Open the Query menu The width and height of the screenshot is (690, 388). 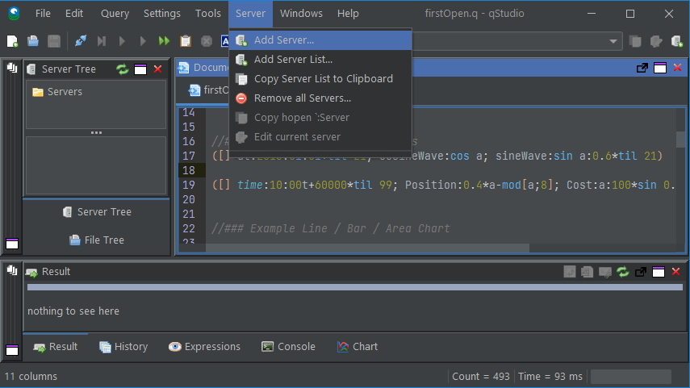(115, 14)
